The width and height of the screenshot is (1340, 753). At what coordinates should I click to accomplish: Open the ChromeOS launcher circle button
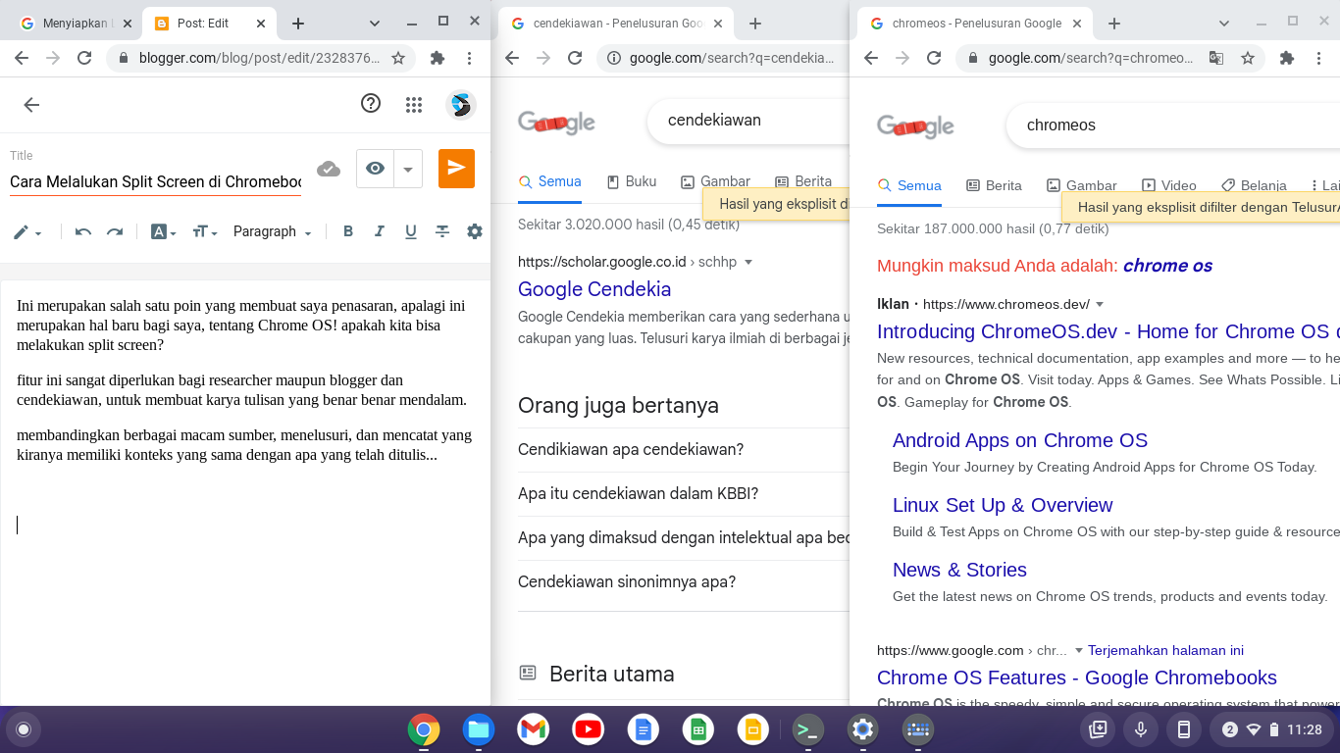pos(24,729)
